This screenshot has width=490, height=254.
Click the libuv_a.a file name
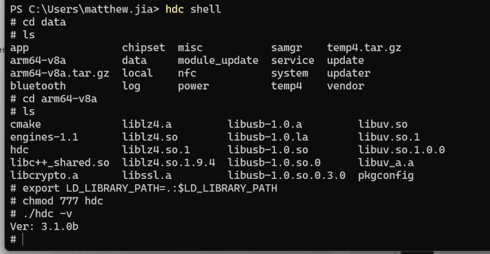(x=386, y=163)
